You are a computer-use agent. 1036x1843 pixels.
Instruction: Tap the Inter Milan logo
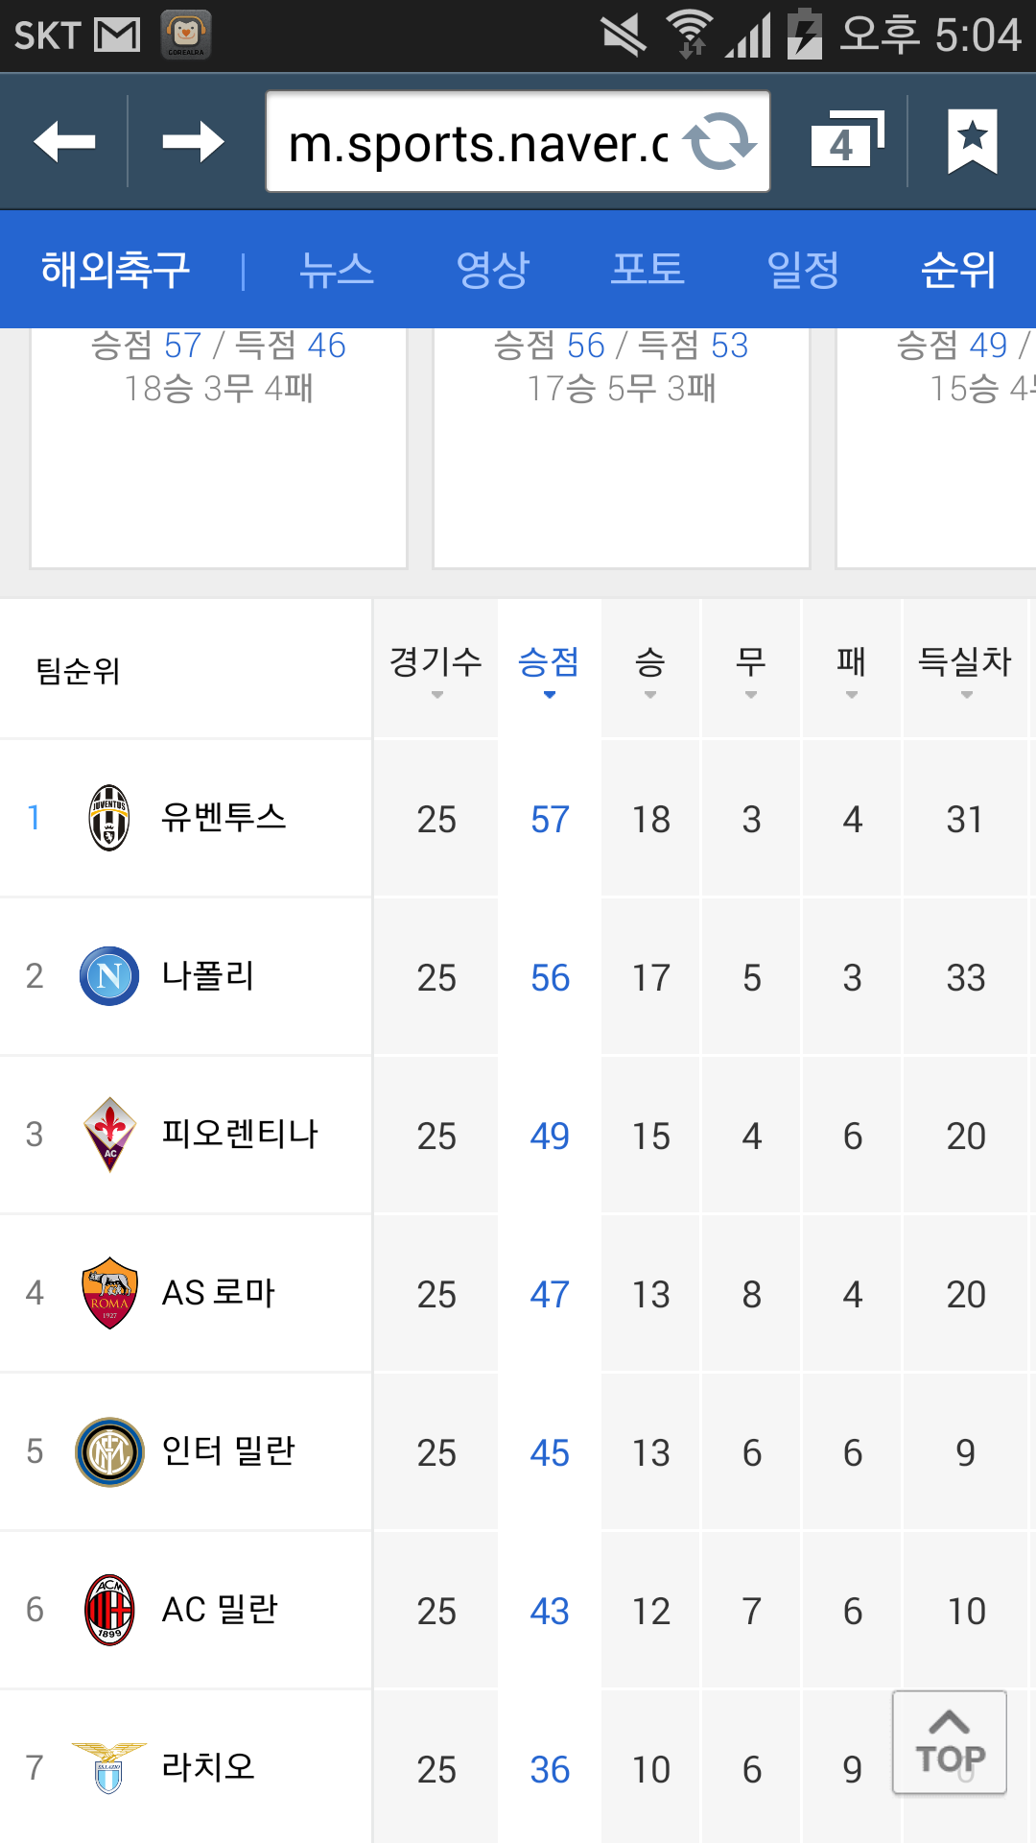109,1451
